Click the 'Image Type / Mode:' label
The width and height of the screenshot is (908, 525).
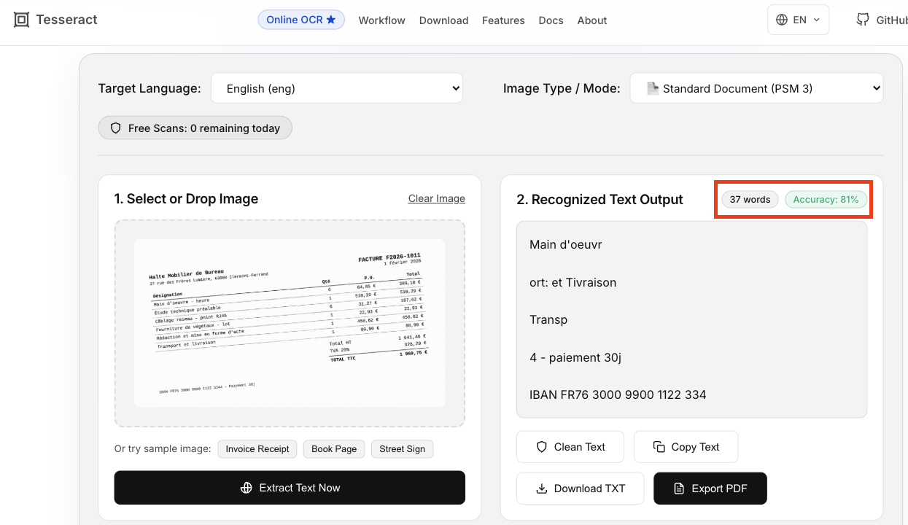[x=562, y=88]
